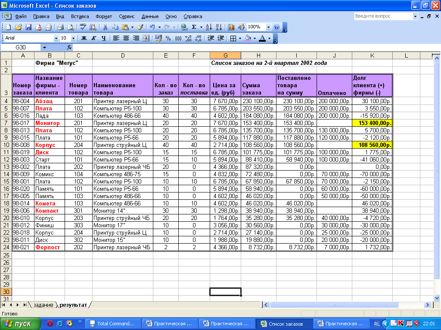
Task: Toggle italic (К) formatting
Action: coord(93,38)
